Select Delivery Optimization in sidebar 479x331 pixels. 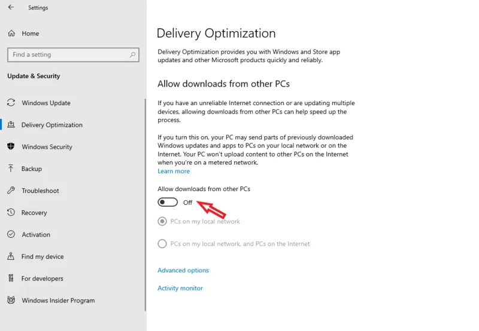point(52,125)
